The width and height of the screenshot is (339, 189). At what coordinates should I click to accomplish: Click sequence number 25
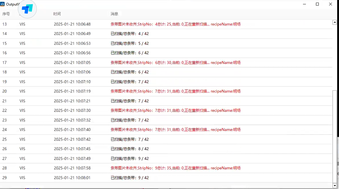5,139
